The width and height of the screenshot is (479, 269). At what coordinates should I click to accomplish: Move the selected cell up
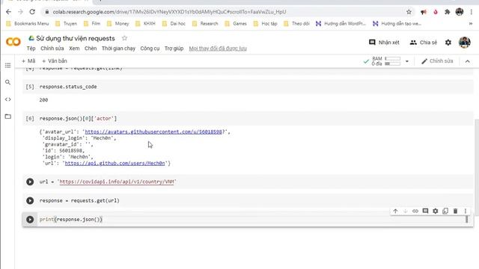[395, 211]
